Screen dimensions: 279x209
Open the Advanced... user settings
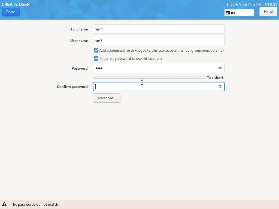click(107, 98)
